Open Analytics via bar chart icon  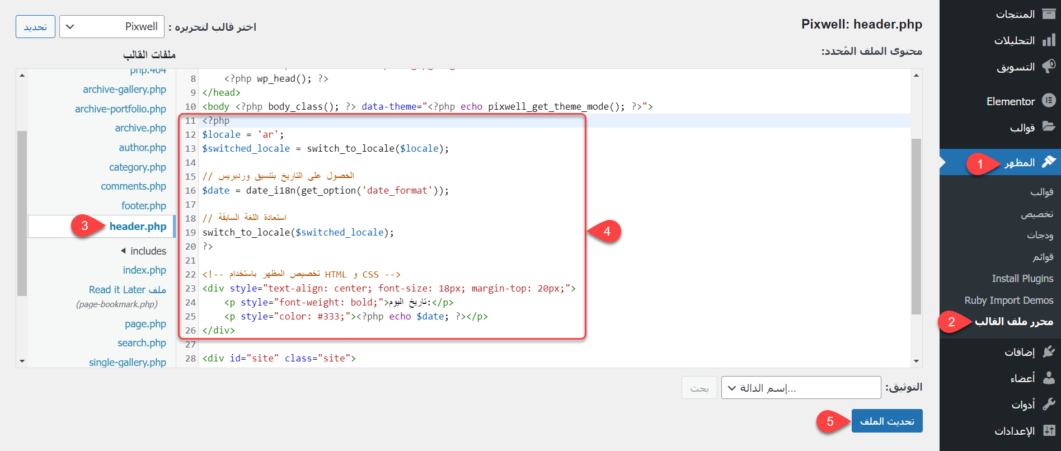coord(1049,40)
